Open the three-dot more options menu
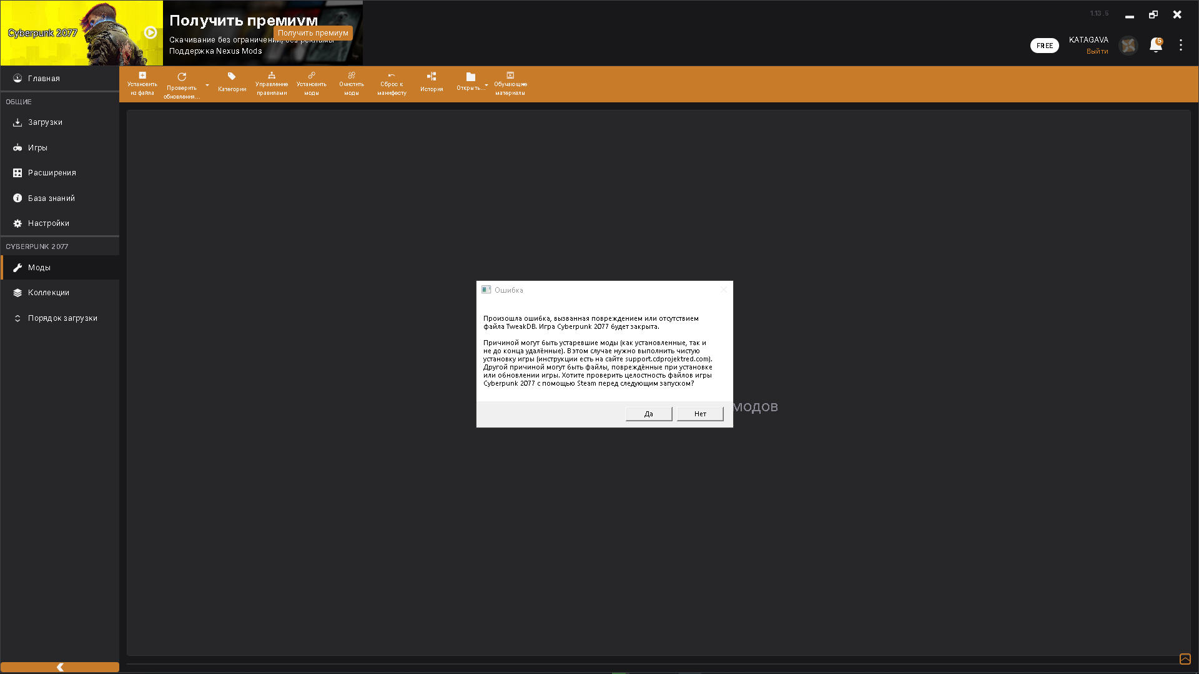Image resolution: width=1199 pixels, height=674 pixels. pyautogui.click(x=1181, y=45)
